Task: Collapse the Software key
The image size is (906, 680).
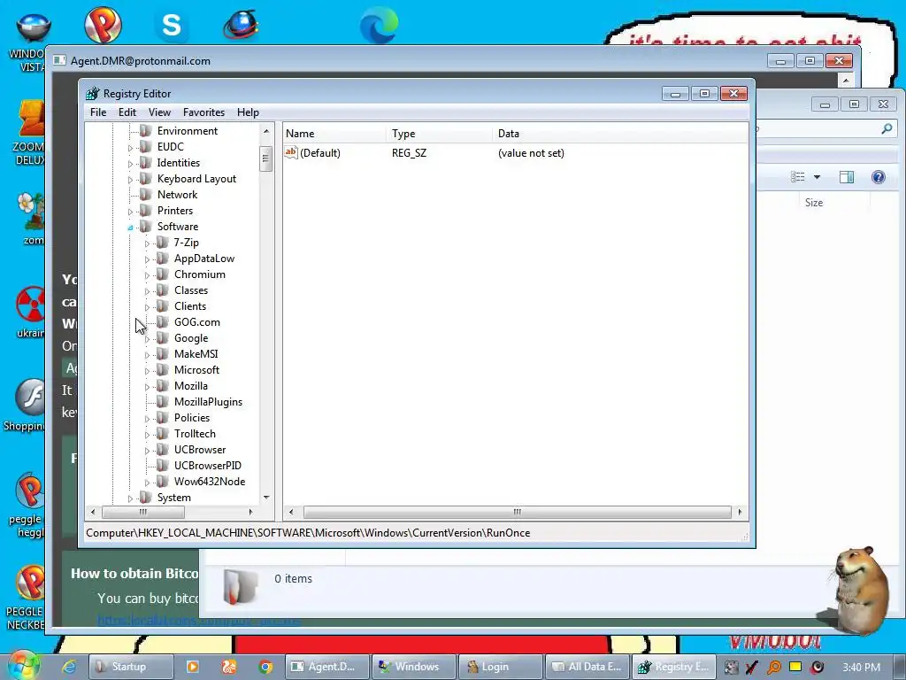Action: 130,228
